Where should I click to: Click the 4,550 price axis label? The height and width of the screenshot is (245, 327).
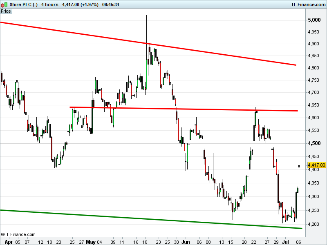314,130
